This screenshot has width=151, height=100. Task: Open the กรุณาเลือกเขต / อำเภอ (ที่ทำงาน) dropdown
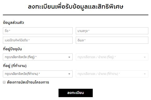pos(112,74)
